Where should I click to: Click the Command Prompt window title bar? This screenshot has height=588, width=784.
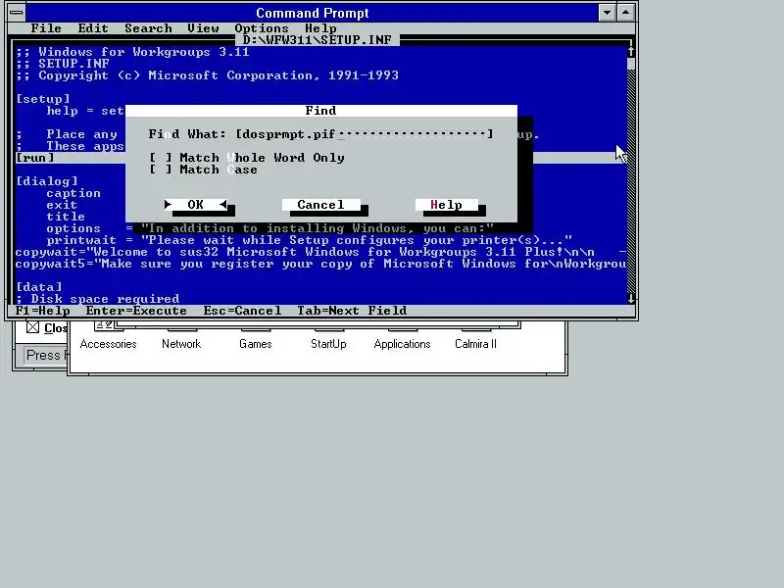coord(312,13)
